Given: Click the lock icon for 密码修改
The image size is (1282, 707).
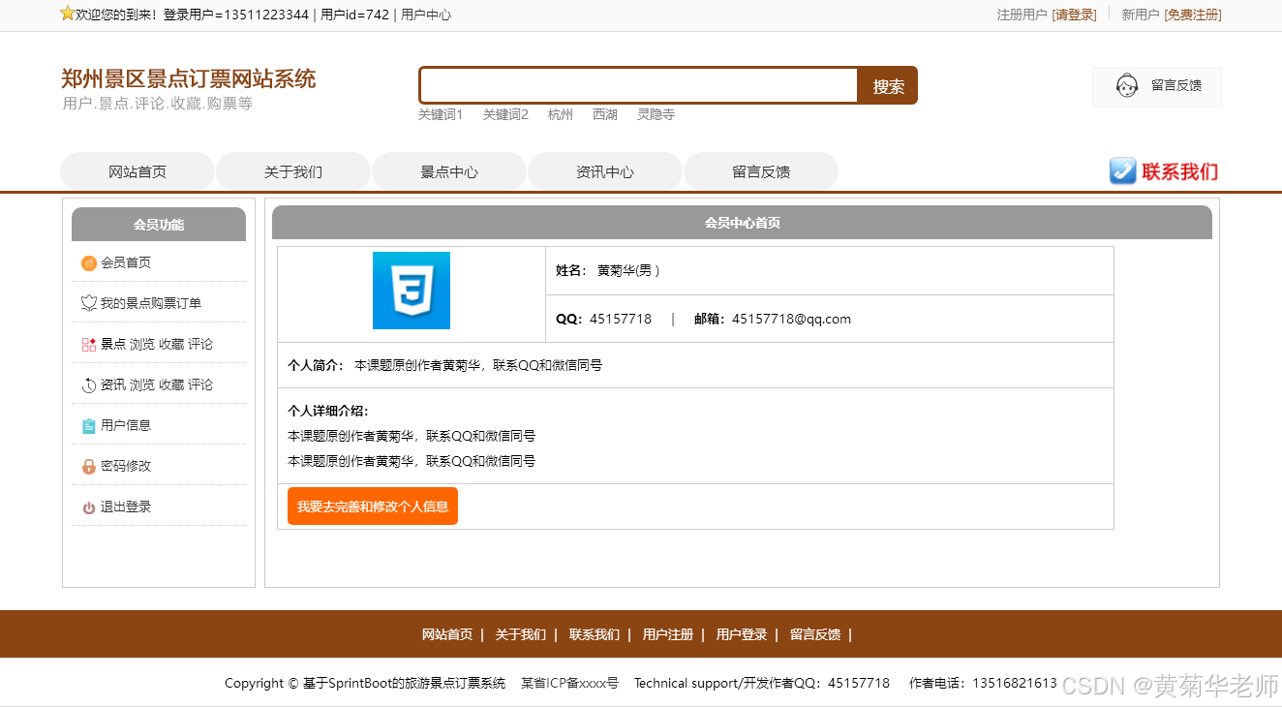Looking at the screenshot, I should (x=89, y=466).
